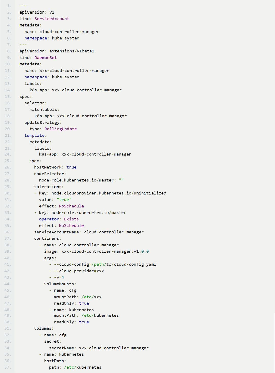Click 'node-role.kubernetes.io/master: ""' on line 28
Screen dimensions: 275x373
point(81,180)
